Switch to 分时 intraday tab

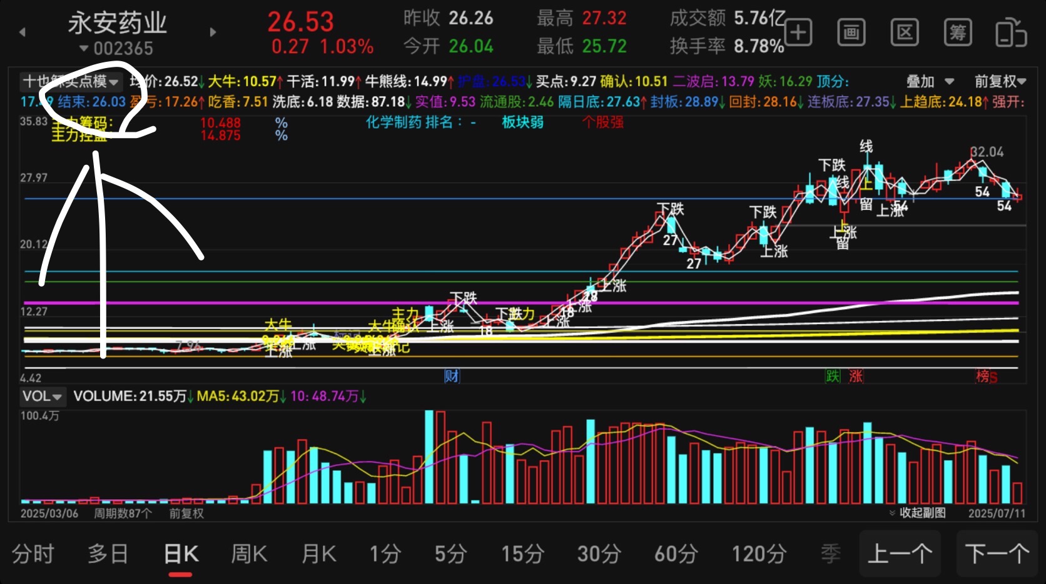click(33, 554)
